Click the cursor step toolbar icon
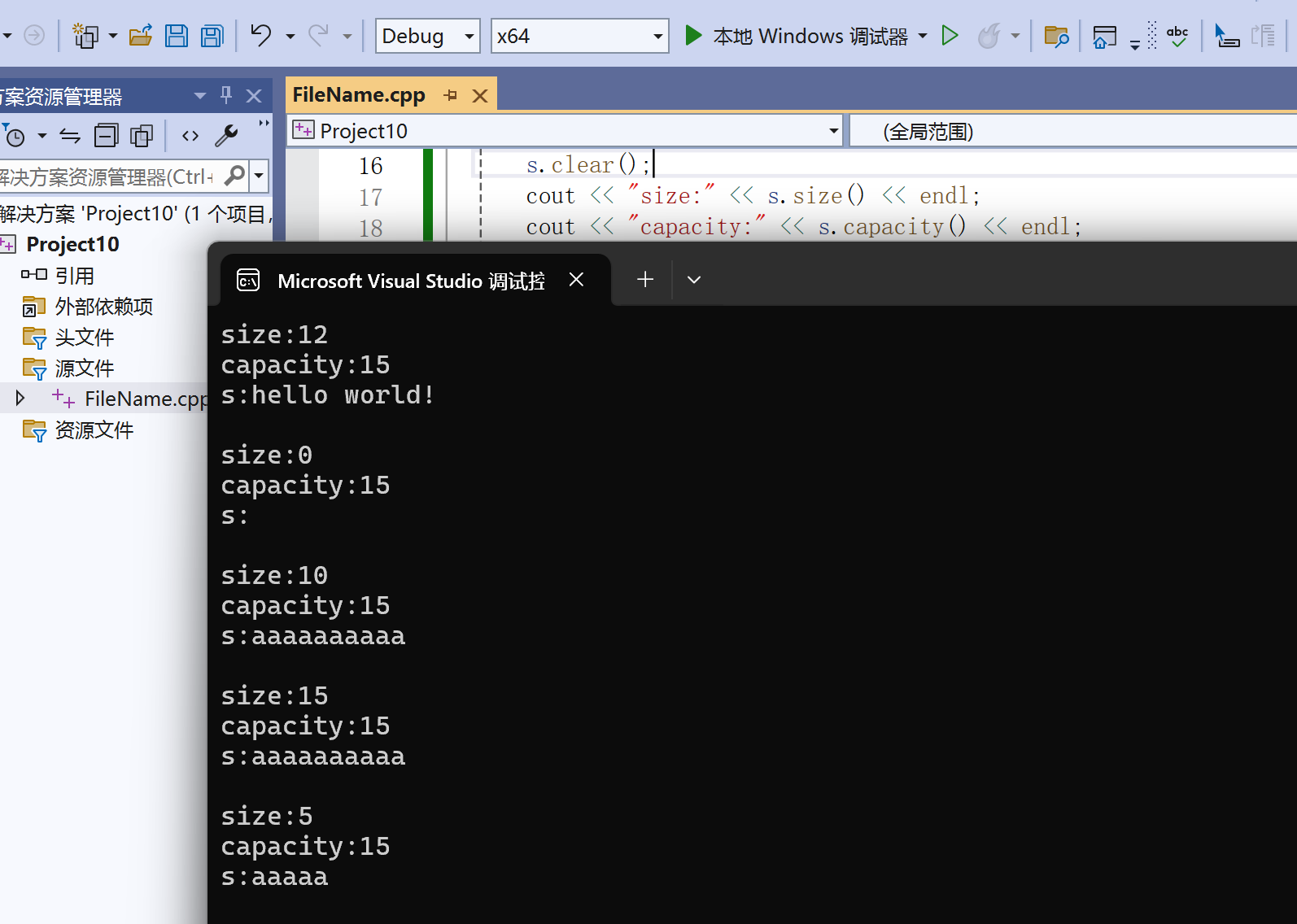Screen dimensions: 1297x924 coord(1226,36)
